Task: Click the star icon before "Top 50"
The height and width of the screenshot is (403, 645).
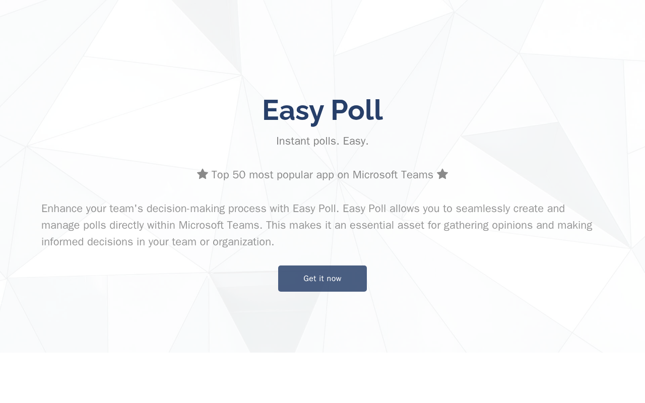Action: pos(203,174)
